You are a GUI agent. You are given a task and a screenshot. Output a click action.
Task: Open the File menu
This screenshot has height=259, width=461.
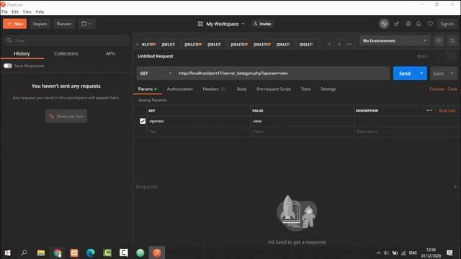[x=5, y=12]
